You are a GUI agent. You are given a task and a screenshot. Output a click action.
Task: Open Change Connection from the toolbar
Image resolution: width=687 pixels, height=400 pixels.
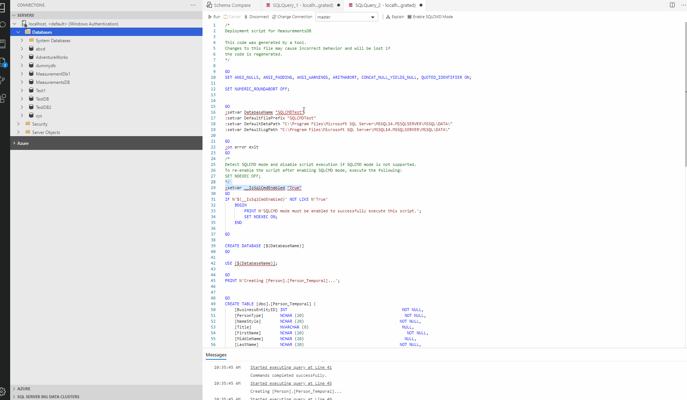292,17
